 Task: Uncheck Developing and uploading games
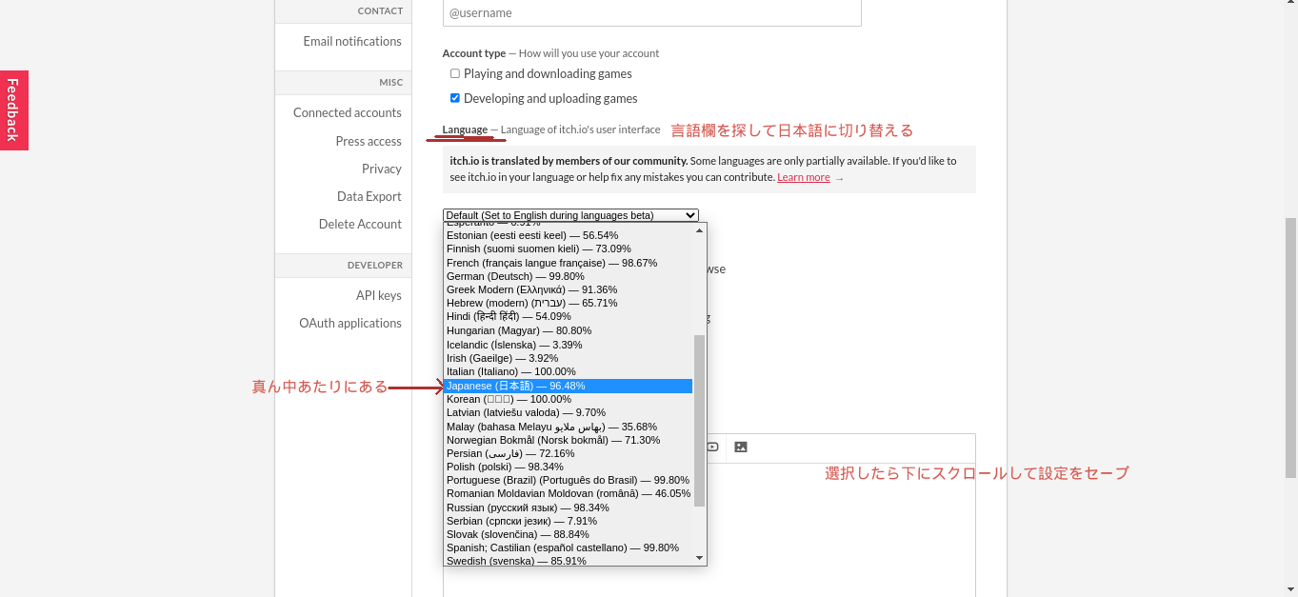coord(455,98)
